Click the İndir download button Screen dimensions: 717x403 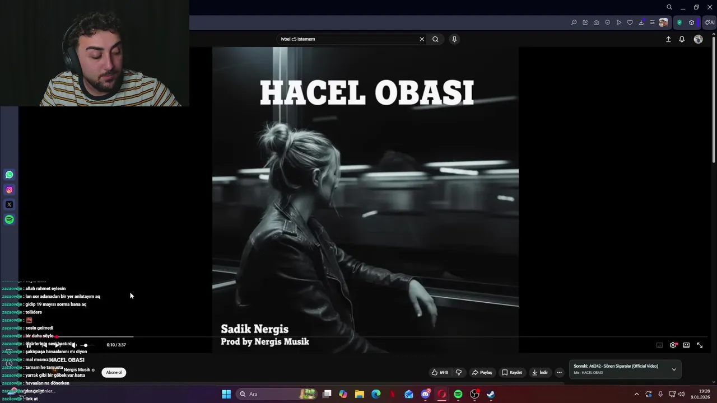[540, 372]
